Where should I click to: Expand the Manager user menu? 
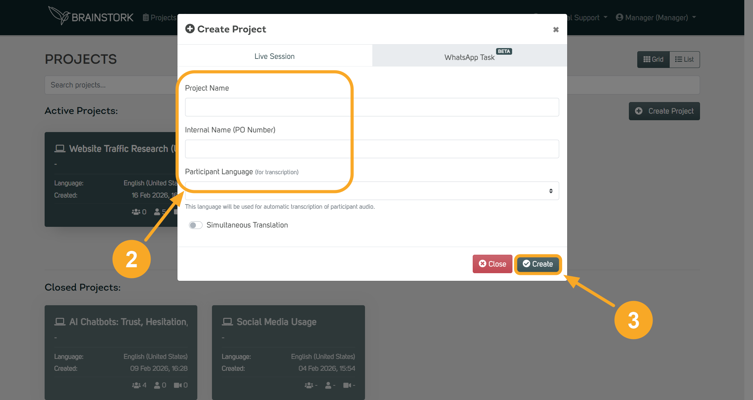(x=655, y=17)
